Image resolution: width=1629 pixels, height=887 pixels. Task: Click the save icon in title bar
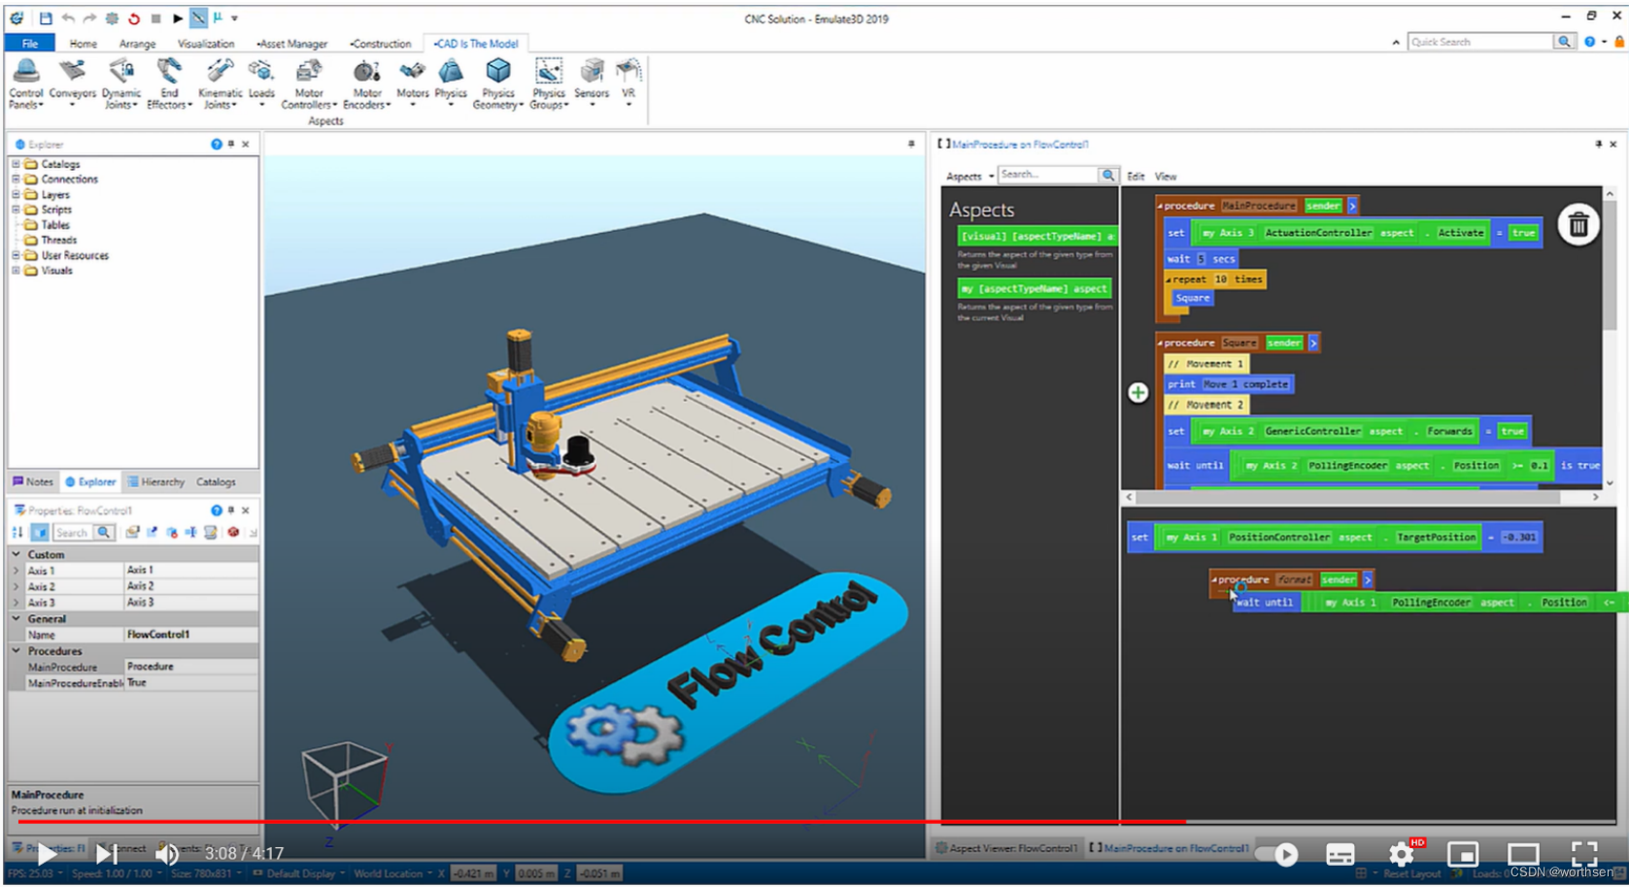coord(46,17)
